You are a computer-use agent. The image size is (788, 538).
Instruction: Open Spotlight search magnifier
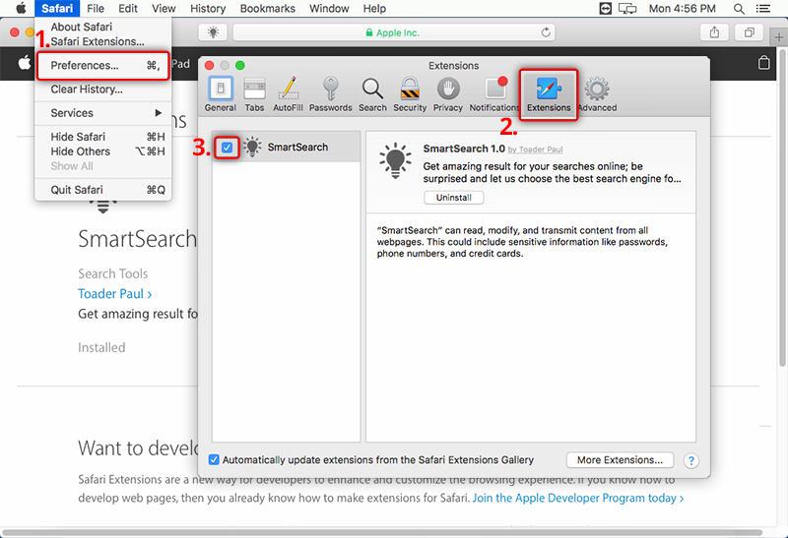[x=739, y=9]
